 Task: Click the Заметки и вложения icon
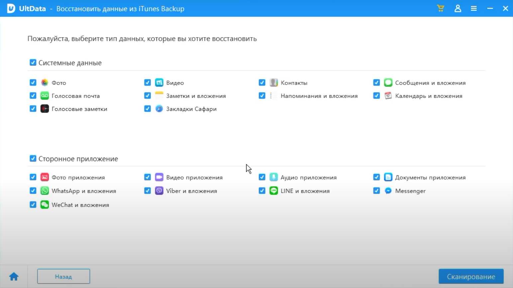coord(159,96)
